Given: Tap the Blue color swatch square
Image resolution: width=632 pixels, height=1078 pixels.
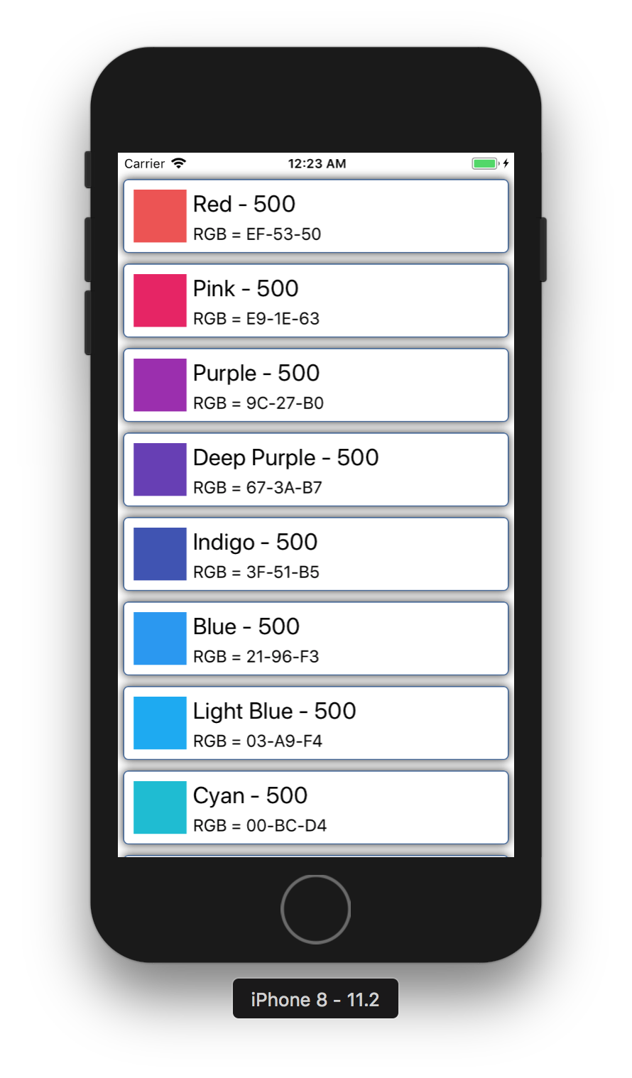Looking at the screenshot, I should click(160, 638).
